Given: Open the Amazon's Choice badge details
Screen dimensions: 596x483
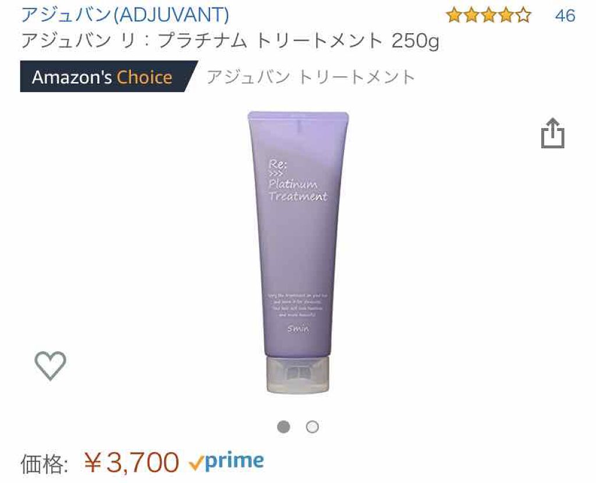Looking at the screenshot, I should (x=108, y=76).
